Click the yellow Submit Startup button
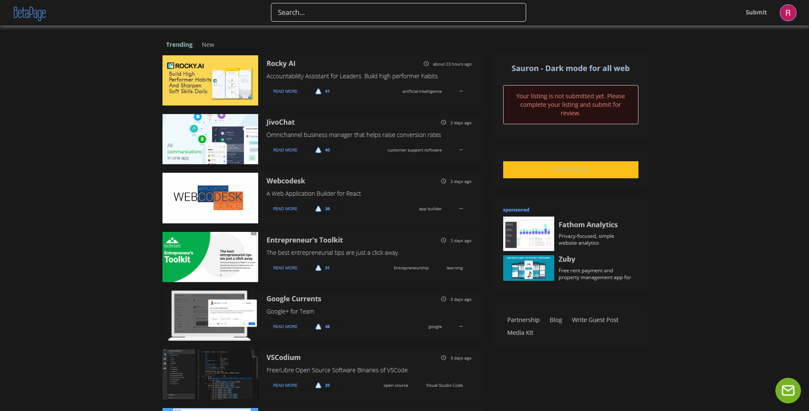Viewport: 809px width, 411px height. [570, 170]
